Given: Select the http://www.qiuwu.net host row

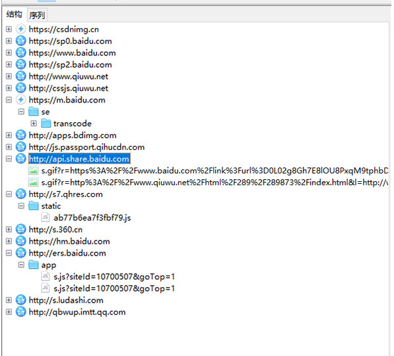Looking at the screenshot, I should (68, 76).
